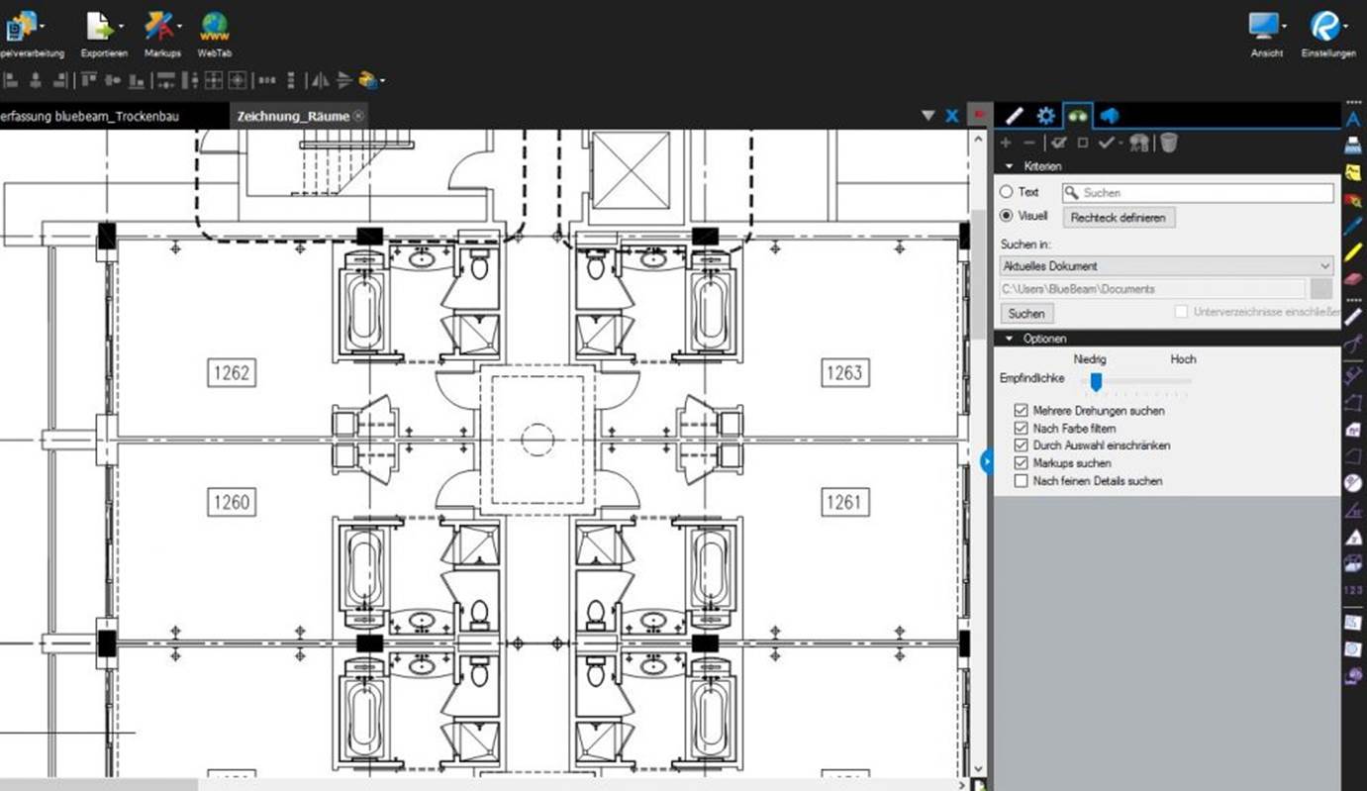
Task: Select the yellow sticky note tool
Action: tap(1353, 173)
